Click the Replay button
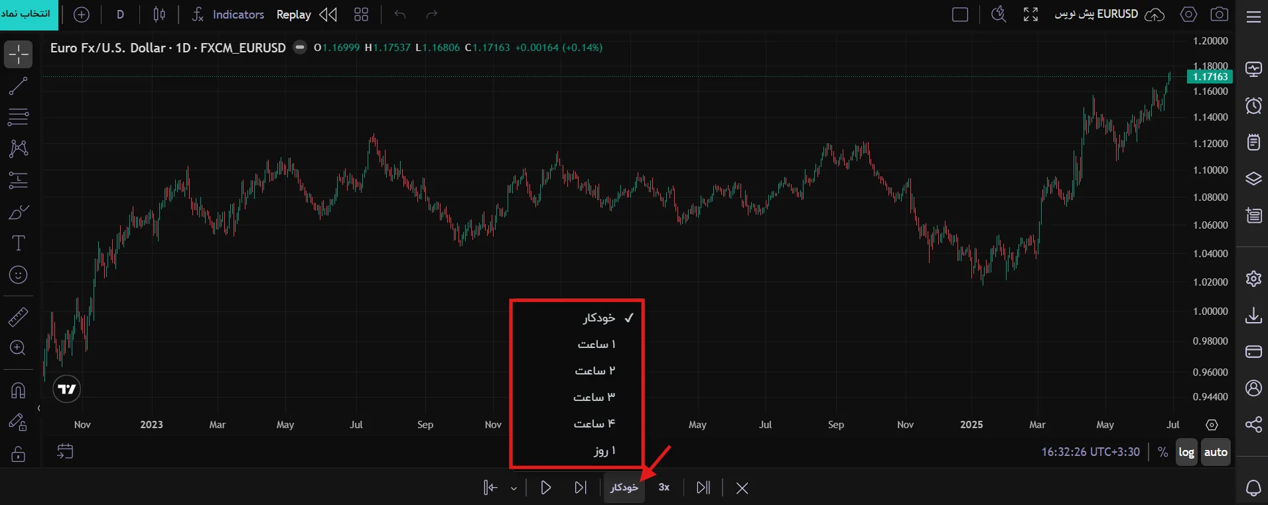Image resolution: width=1268 pixels, height=505 pixels. click(x=307, y=15)
